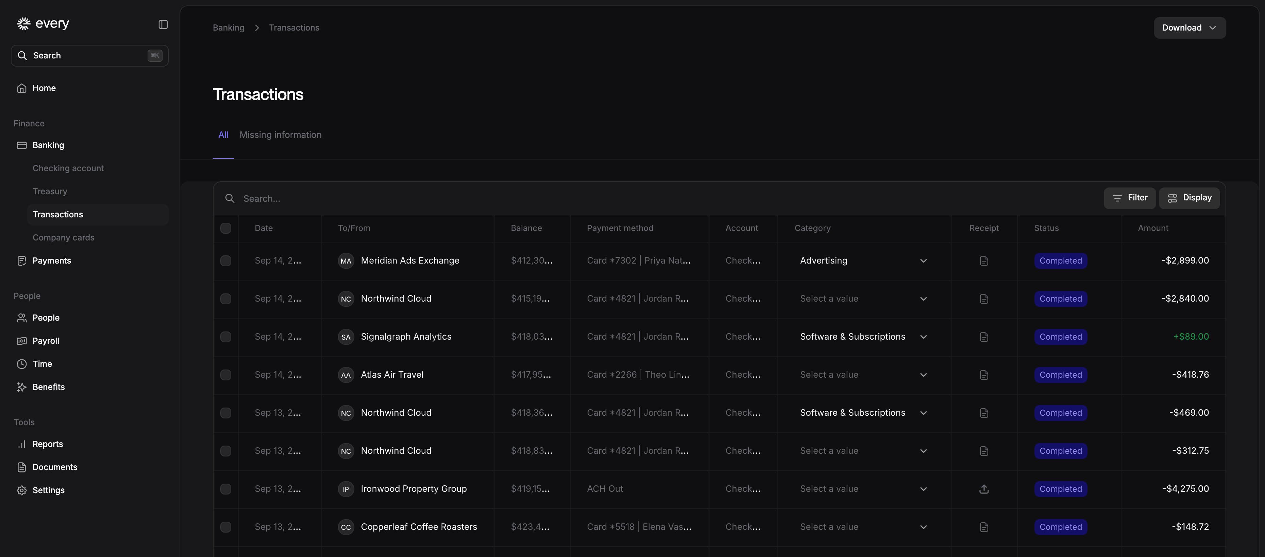Open Company cards in sidebar
Screen dimensions: 1265x557
63,237
